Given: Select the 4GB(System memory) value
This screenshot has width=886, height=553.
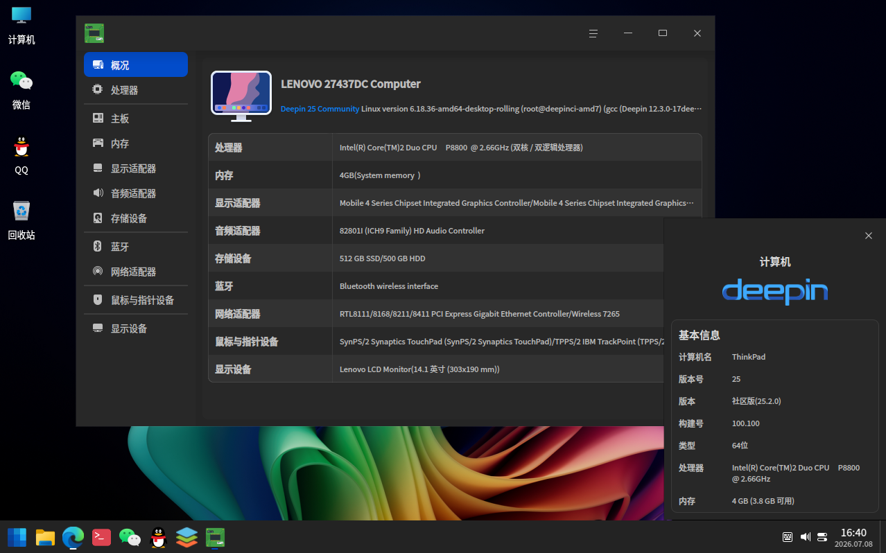Looking at the screenshot, I should 381,175.
